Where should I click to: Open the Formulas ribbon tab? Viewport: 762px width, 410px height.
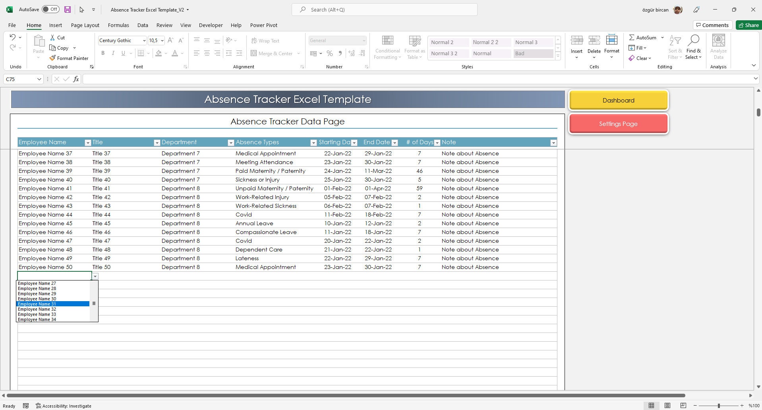click(118, 25)
